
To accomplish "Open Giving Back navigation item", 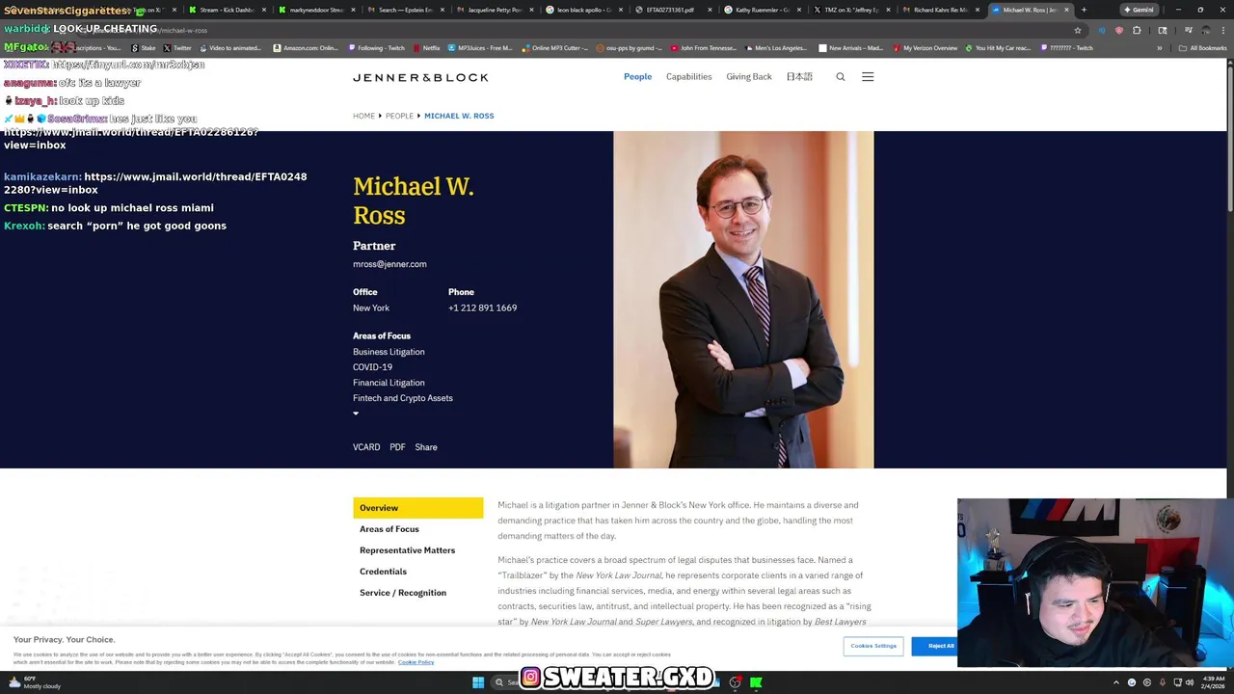I will coord(749,77).
